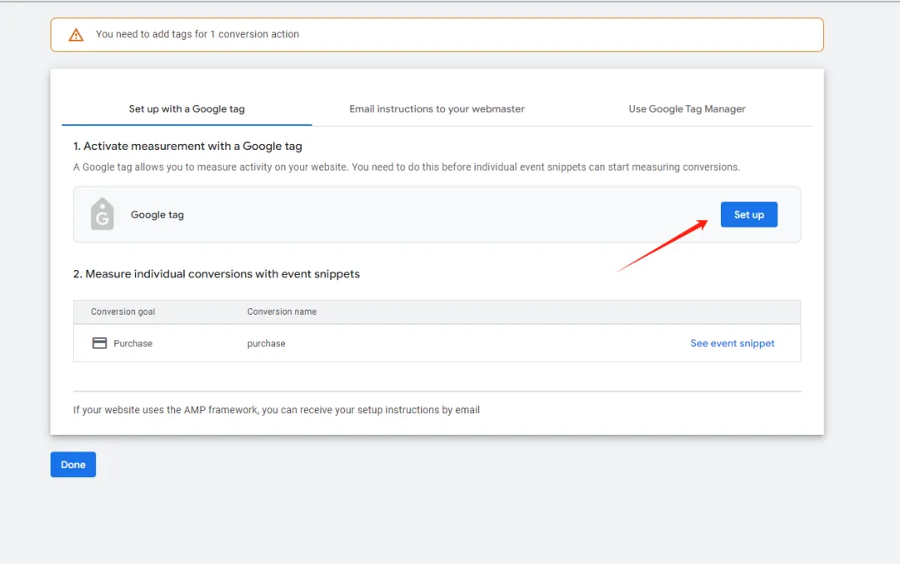Viewport: 900px width, 564px height.
Task: Switch to 'Email instructions to your webmaster' tab
Action: 437,109
